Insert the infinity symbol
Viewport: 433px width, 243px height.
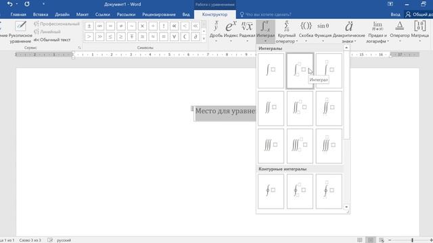click(99, 26)
